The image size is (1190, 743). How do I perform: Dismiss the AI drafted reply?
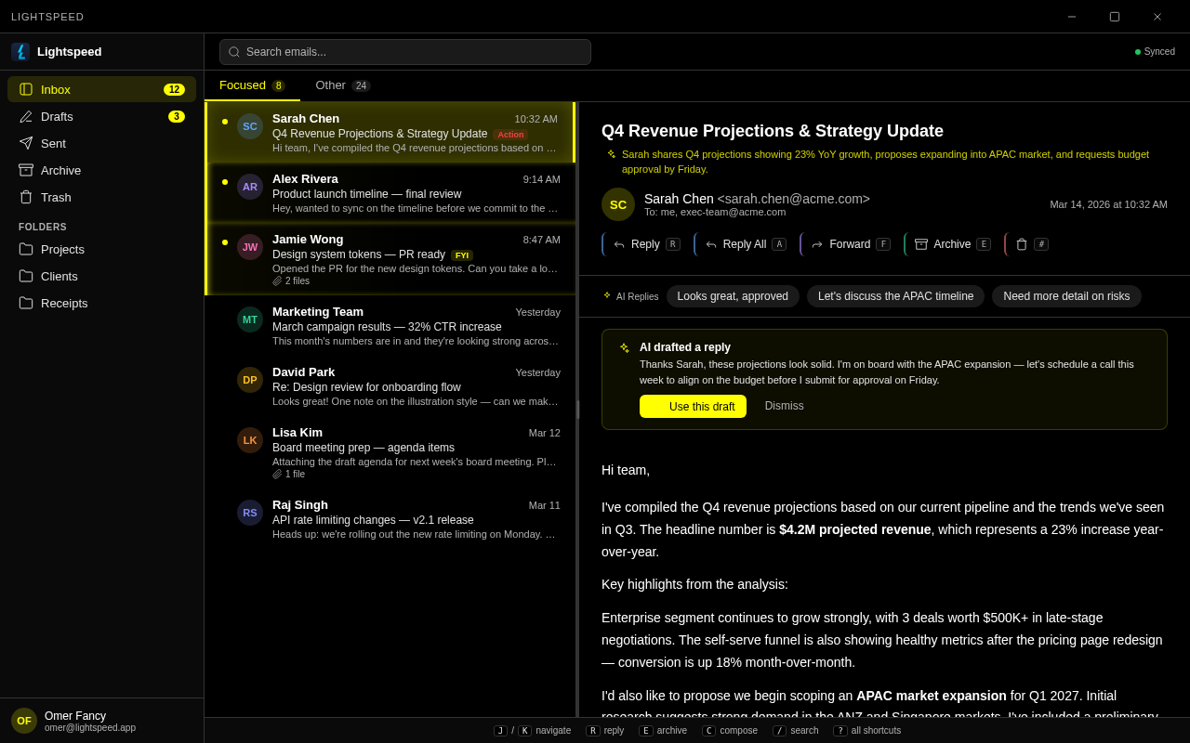click(784, 406)
